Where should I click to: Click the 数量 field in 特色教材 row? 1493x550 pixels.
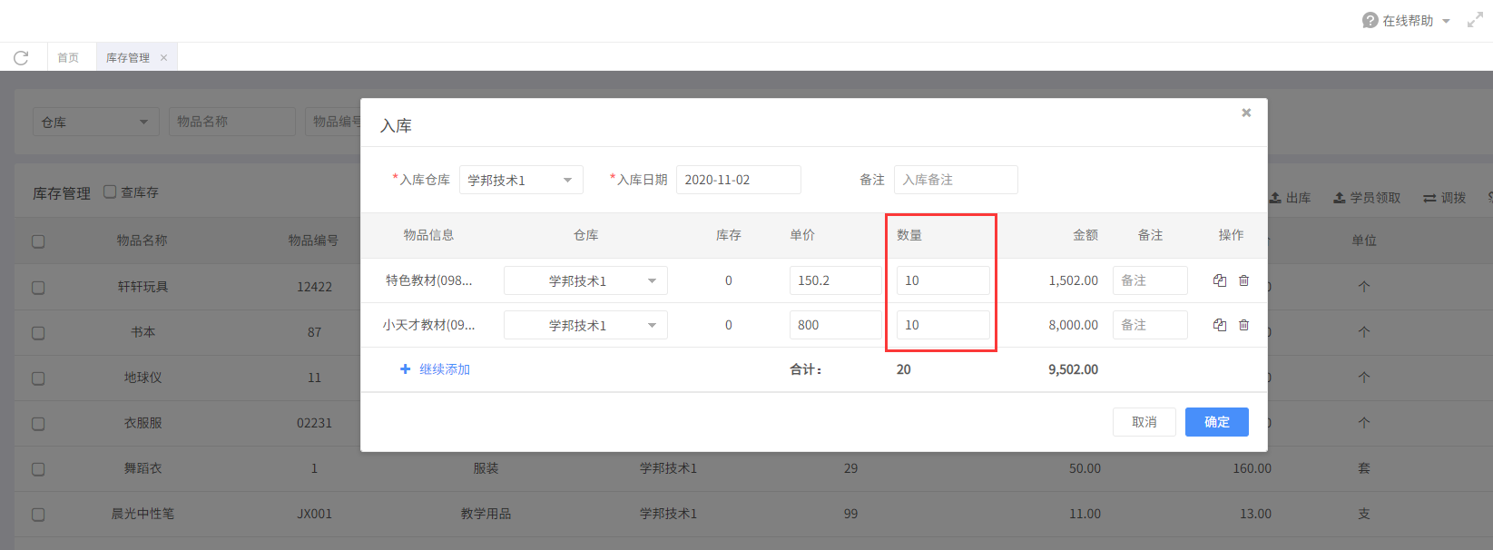943,280
